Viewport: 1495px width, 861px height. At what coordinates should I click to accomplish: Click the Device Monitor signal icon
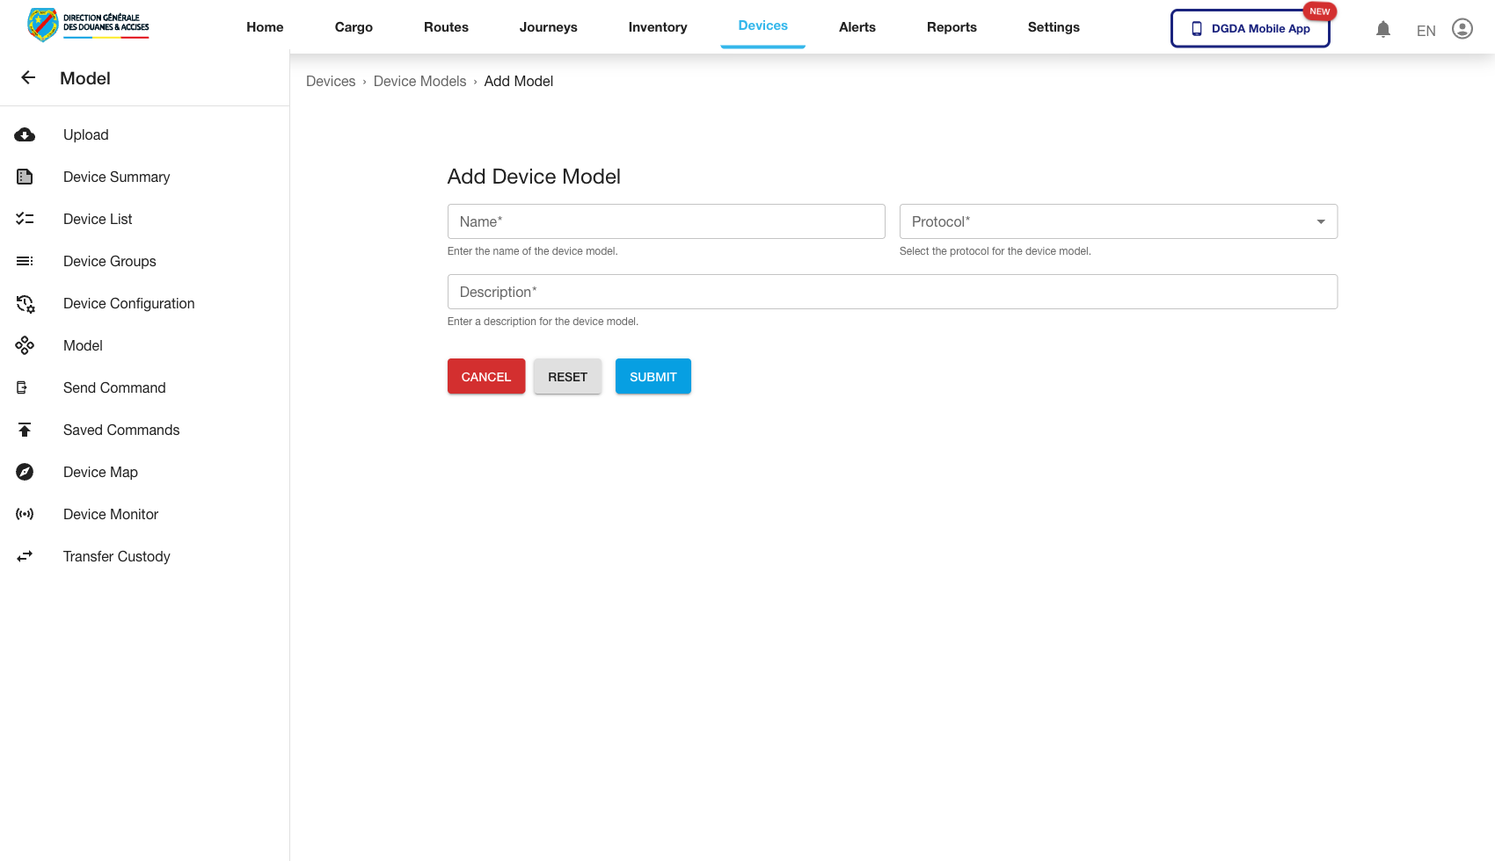[x=25, y=514]
